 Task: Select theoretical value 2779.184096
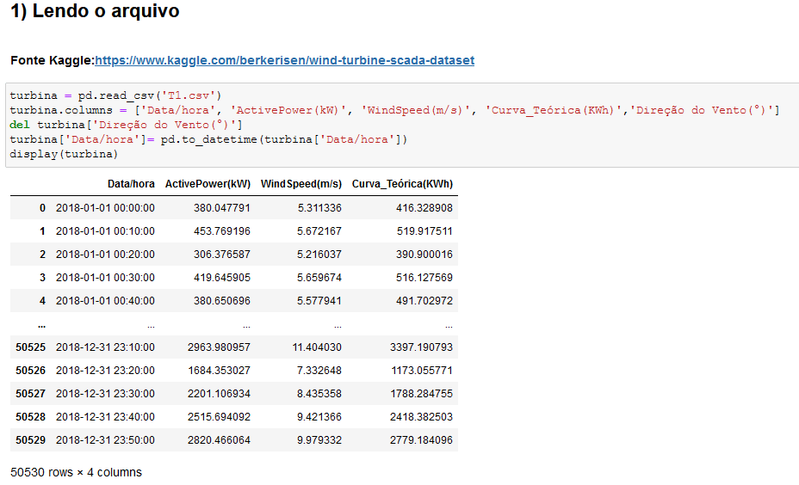[x=421, y=440]
